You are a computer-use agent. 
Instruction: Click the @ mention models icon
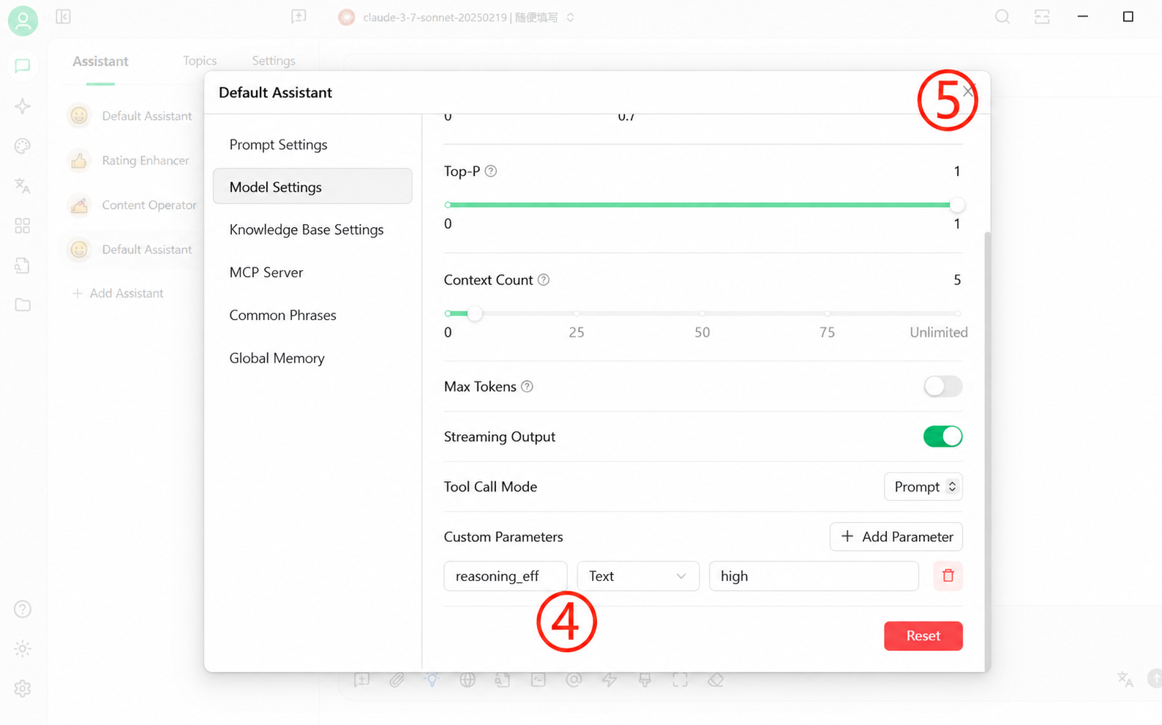[x=574, y=680]
